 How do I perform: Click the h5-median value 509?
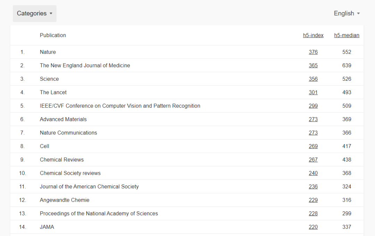pos(347,106)
